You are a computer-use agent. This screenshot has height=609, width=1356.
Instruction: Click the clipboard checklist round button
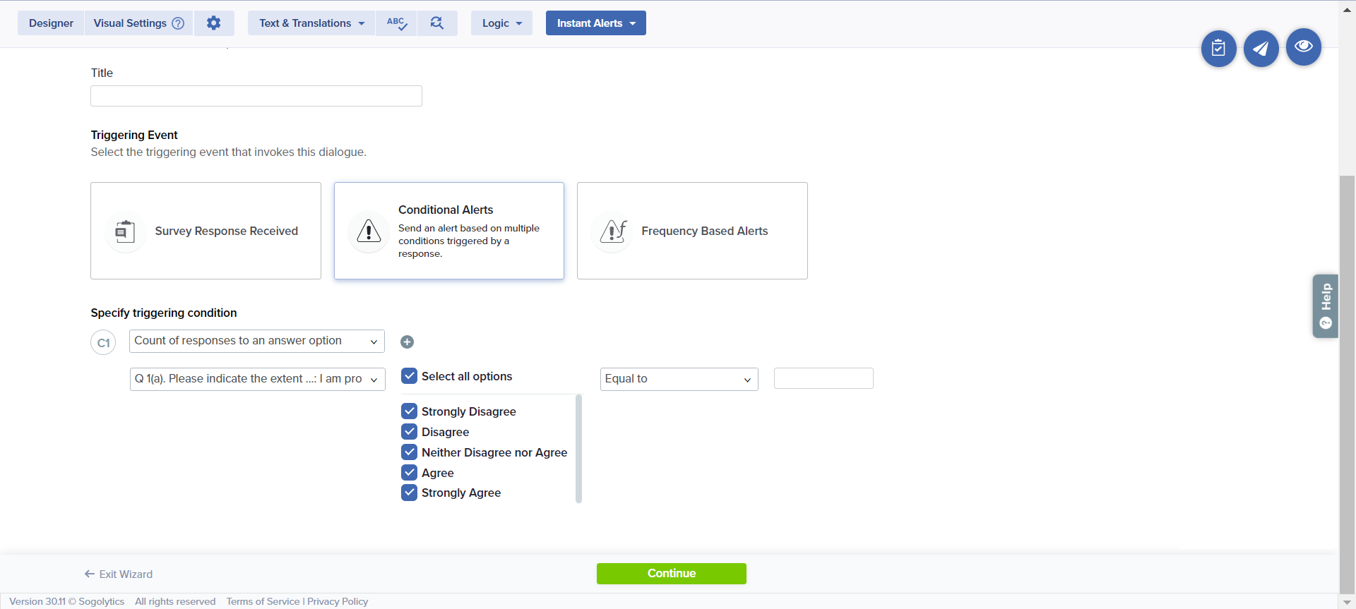click(1218, 48)
